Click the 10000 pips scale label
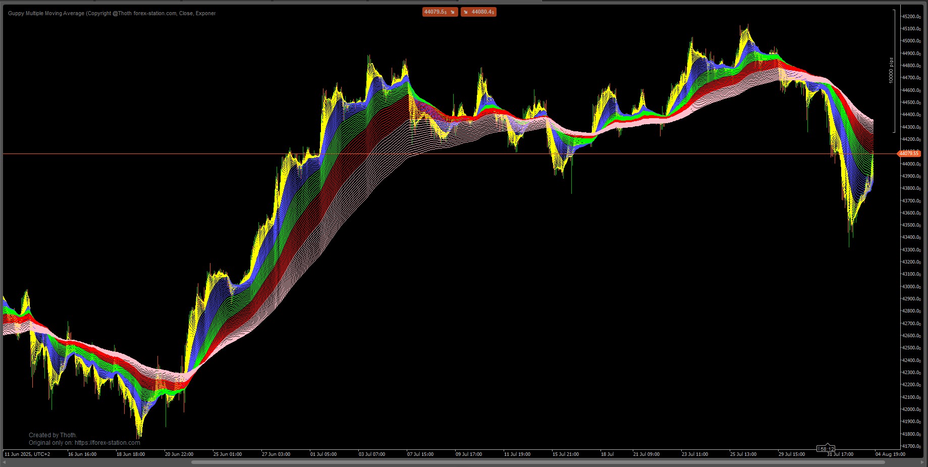This screenshot has height=467, width=928. pos(891,70)
